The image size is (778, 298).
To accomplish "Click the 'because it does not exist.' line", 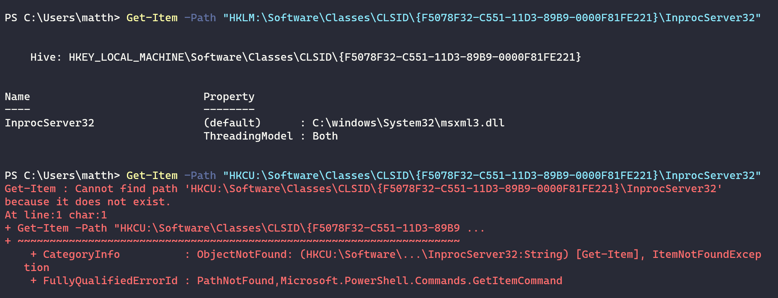I will [88, 202].
